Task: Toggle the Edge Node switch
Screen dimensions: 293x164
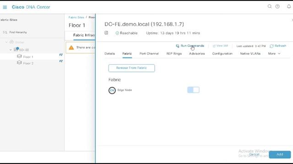Action: [193, 90]
